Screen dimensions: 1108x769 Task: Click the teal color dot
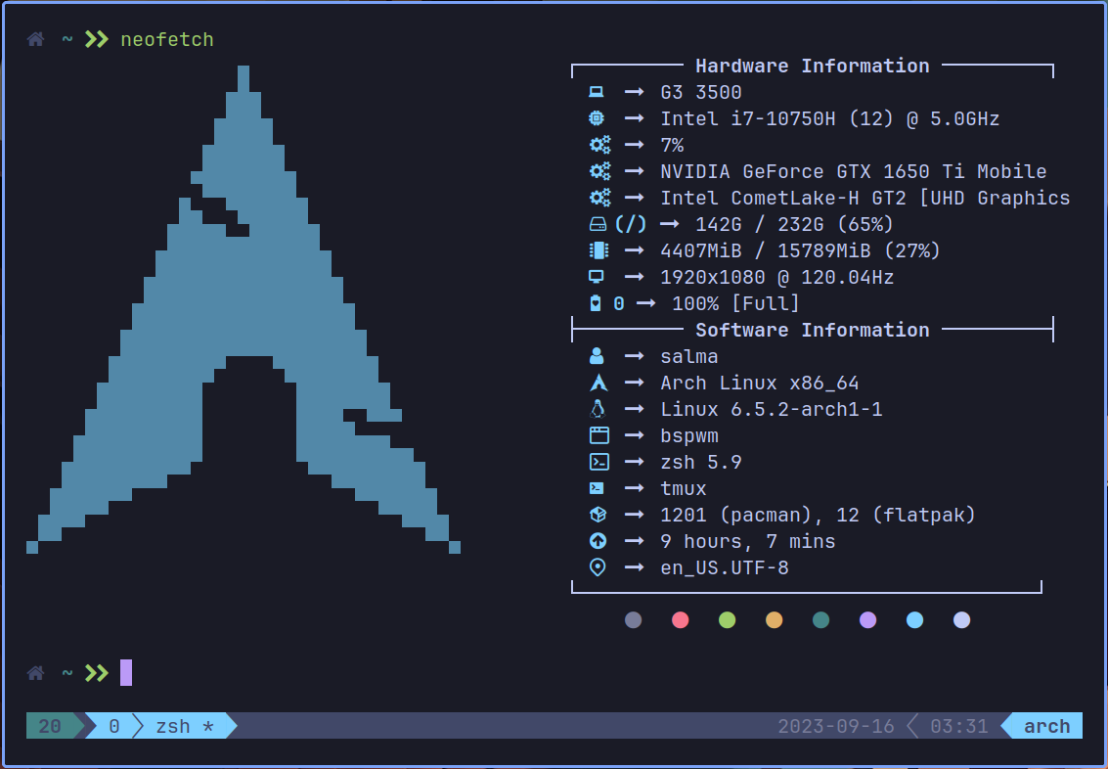[821, 620]
